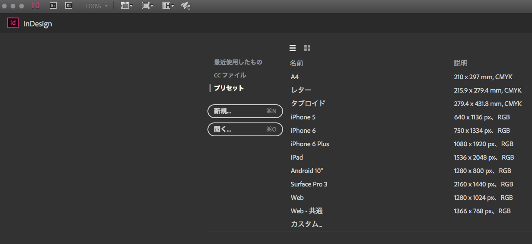The height and width of the screenshot is (244, 532).
Task: Click the Id application icon in top bar
Action: [36, 6]
